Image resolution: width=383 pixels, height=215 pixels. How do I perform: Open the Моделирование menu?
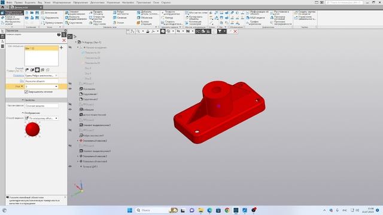pyautogui.click(x=62, y=2)
